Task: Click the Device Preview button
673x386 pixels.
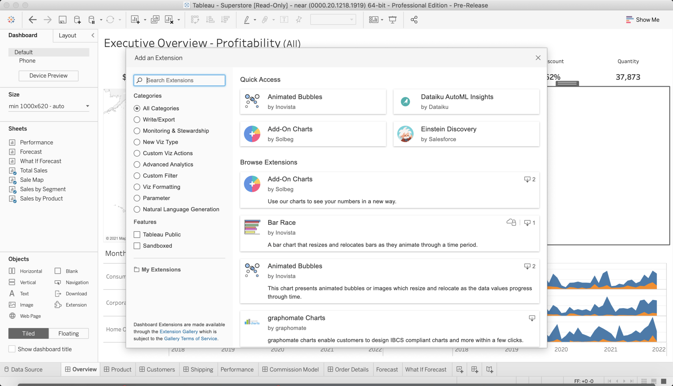Action: tap(48, 76)
